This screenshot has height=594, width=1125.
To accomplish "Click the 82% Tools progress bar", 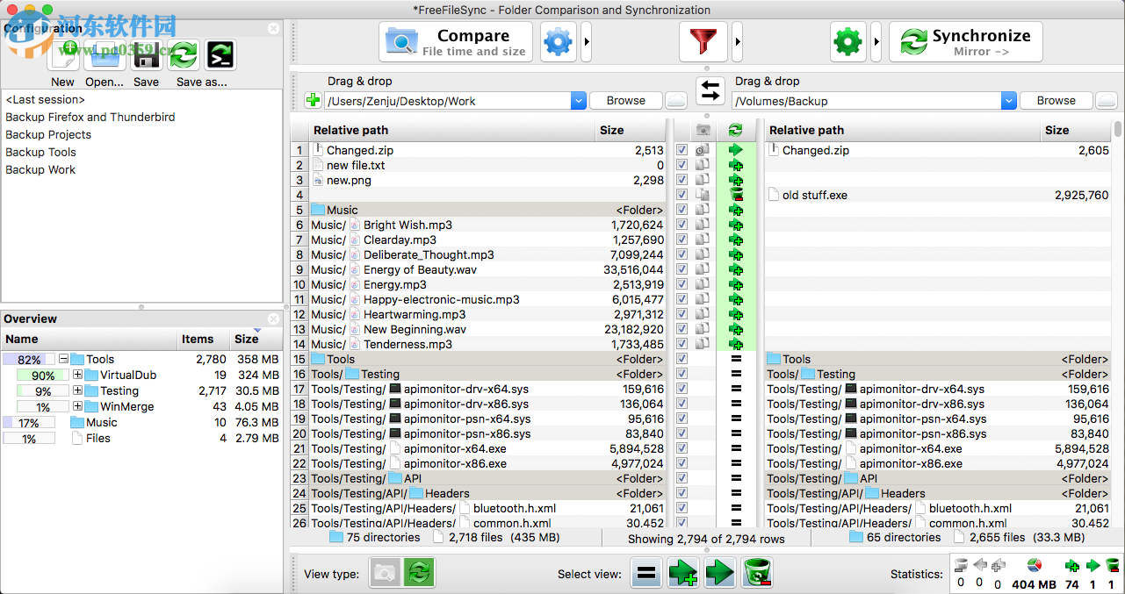I will 29,359.
